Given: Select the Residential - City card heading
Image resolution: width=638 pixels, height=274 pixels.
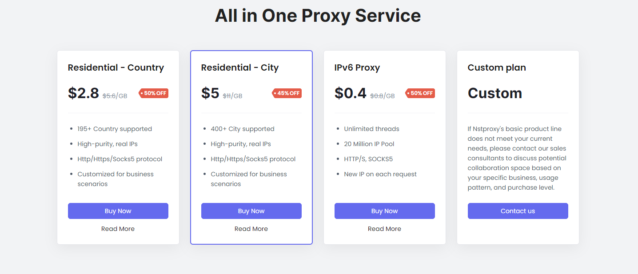Looking at the screenshot, I should click(239, 68).
